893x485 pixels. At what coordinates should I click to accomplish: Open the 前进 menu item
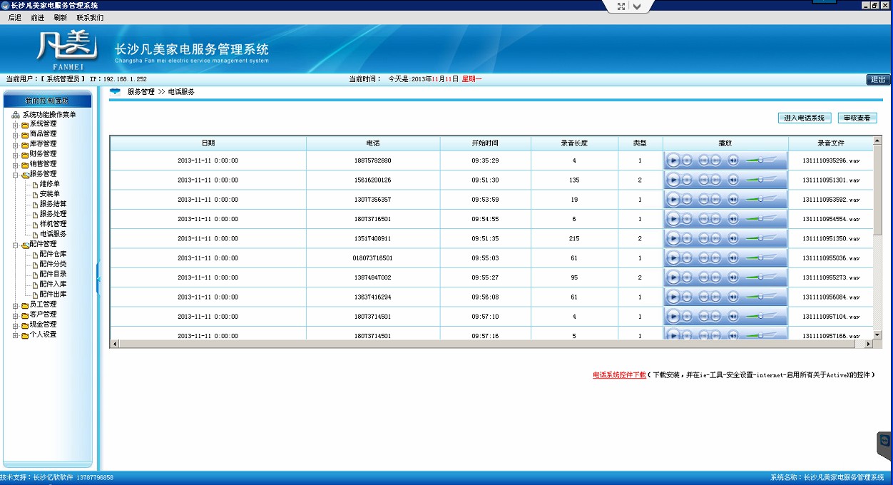click(x=38, y=18)
